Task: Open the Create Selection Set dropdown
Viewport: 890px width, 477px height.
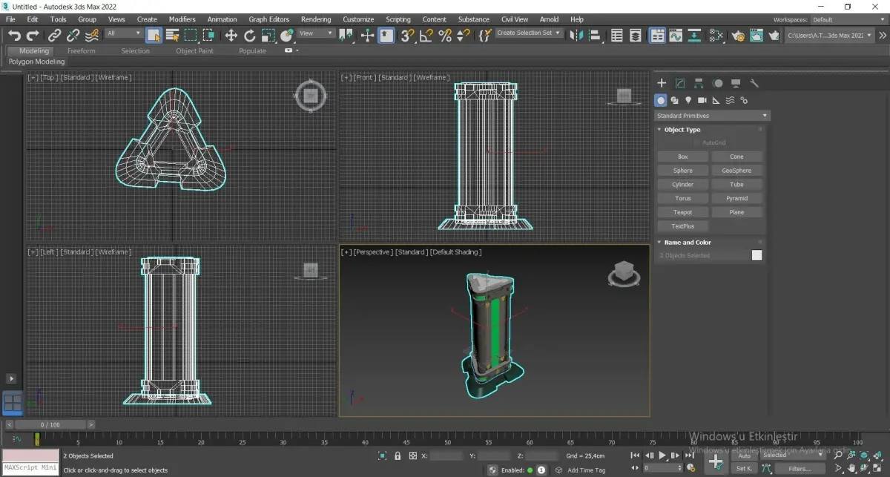Action: [529, 33]
